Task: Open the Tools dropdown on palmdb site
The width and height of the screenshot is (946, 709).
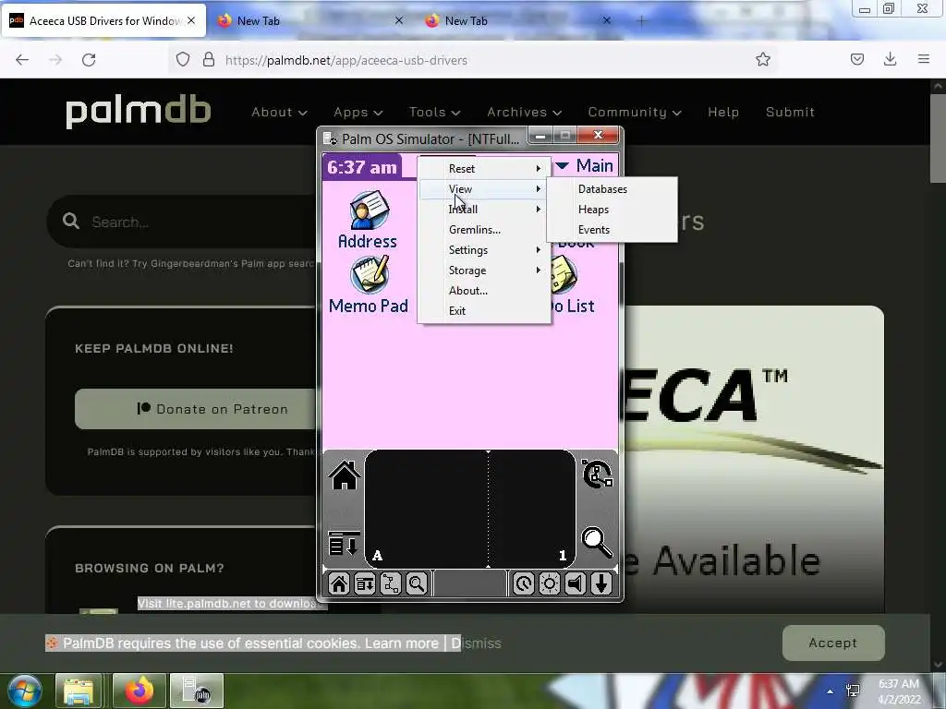Action: (435, 112)
